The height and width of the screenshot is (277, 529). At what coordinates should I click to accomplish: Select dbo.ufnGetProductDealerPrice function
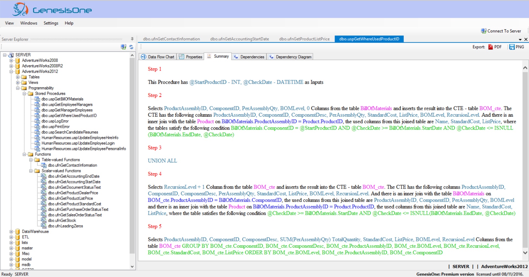coord(73,193)
